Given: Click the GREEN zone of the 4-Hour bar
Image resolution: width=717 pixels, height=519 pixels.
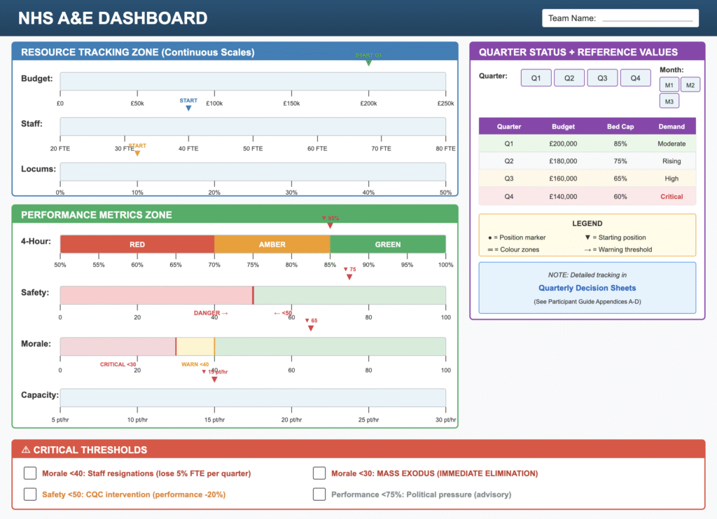Looking at the screenshot, I should 387,244.
